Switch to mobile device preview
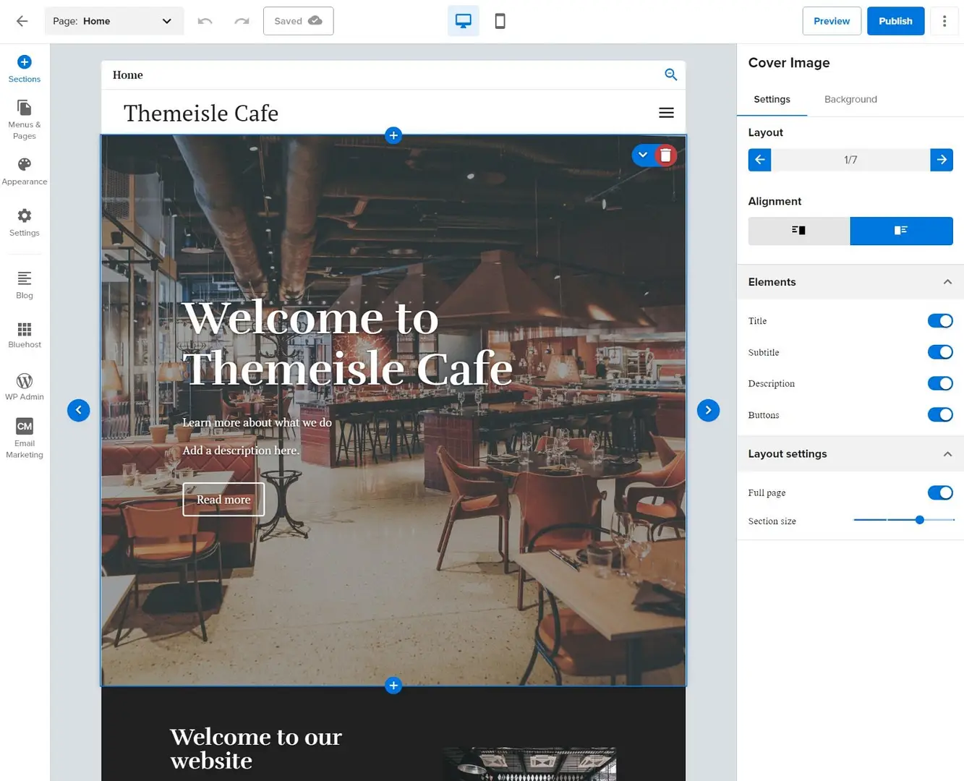The height and width of the screenshot is (781, 964). coord(500,21)
